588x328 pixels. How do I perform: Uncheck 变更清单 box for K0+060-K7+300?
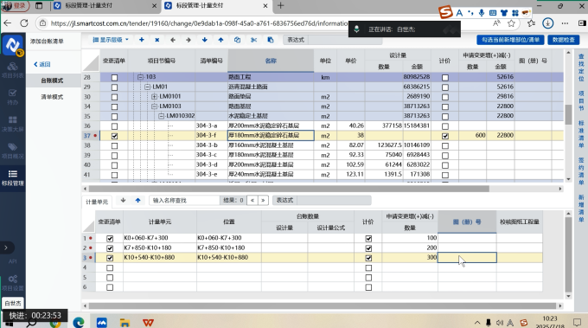(x=110, y=238)
